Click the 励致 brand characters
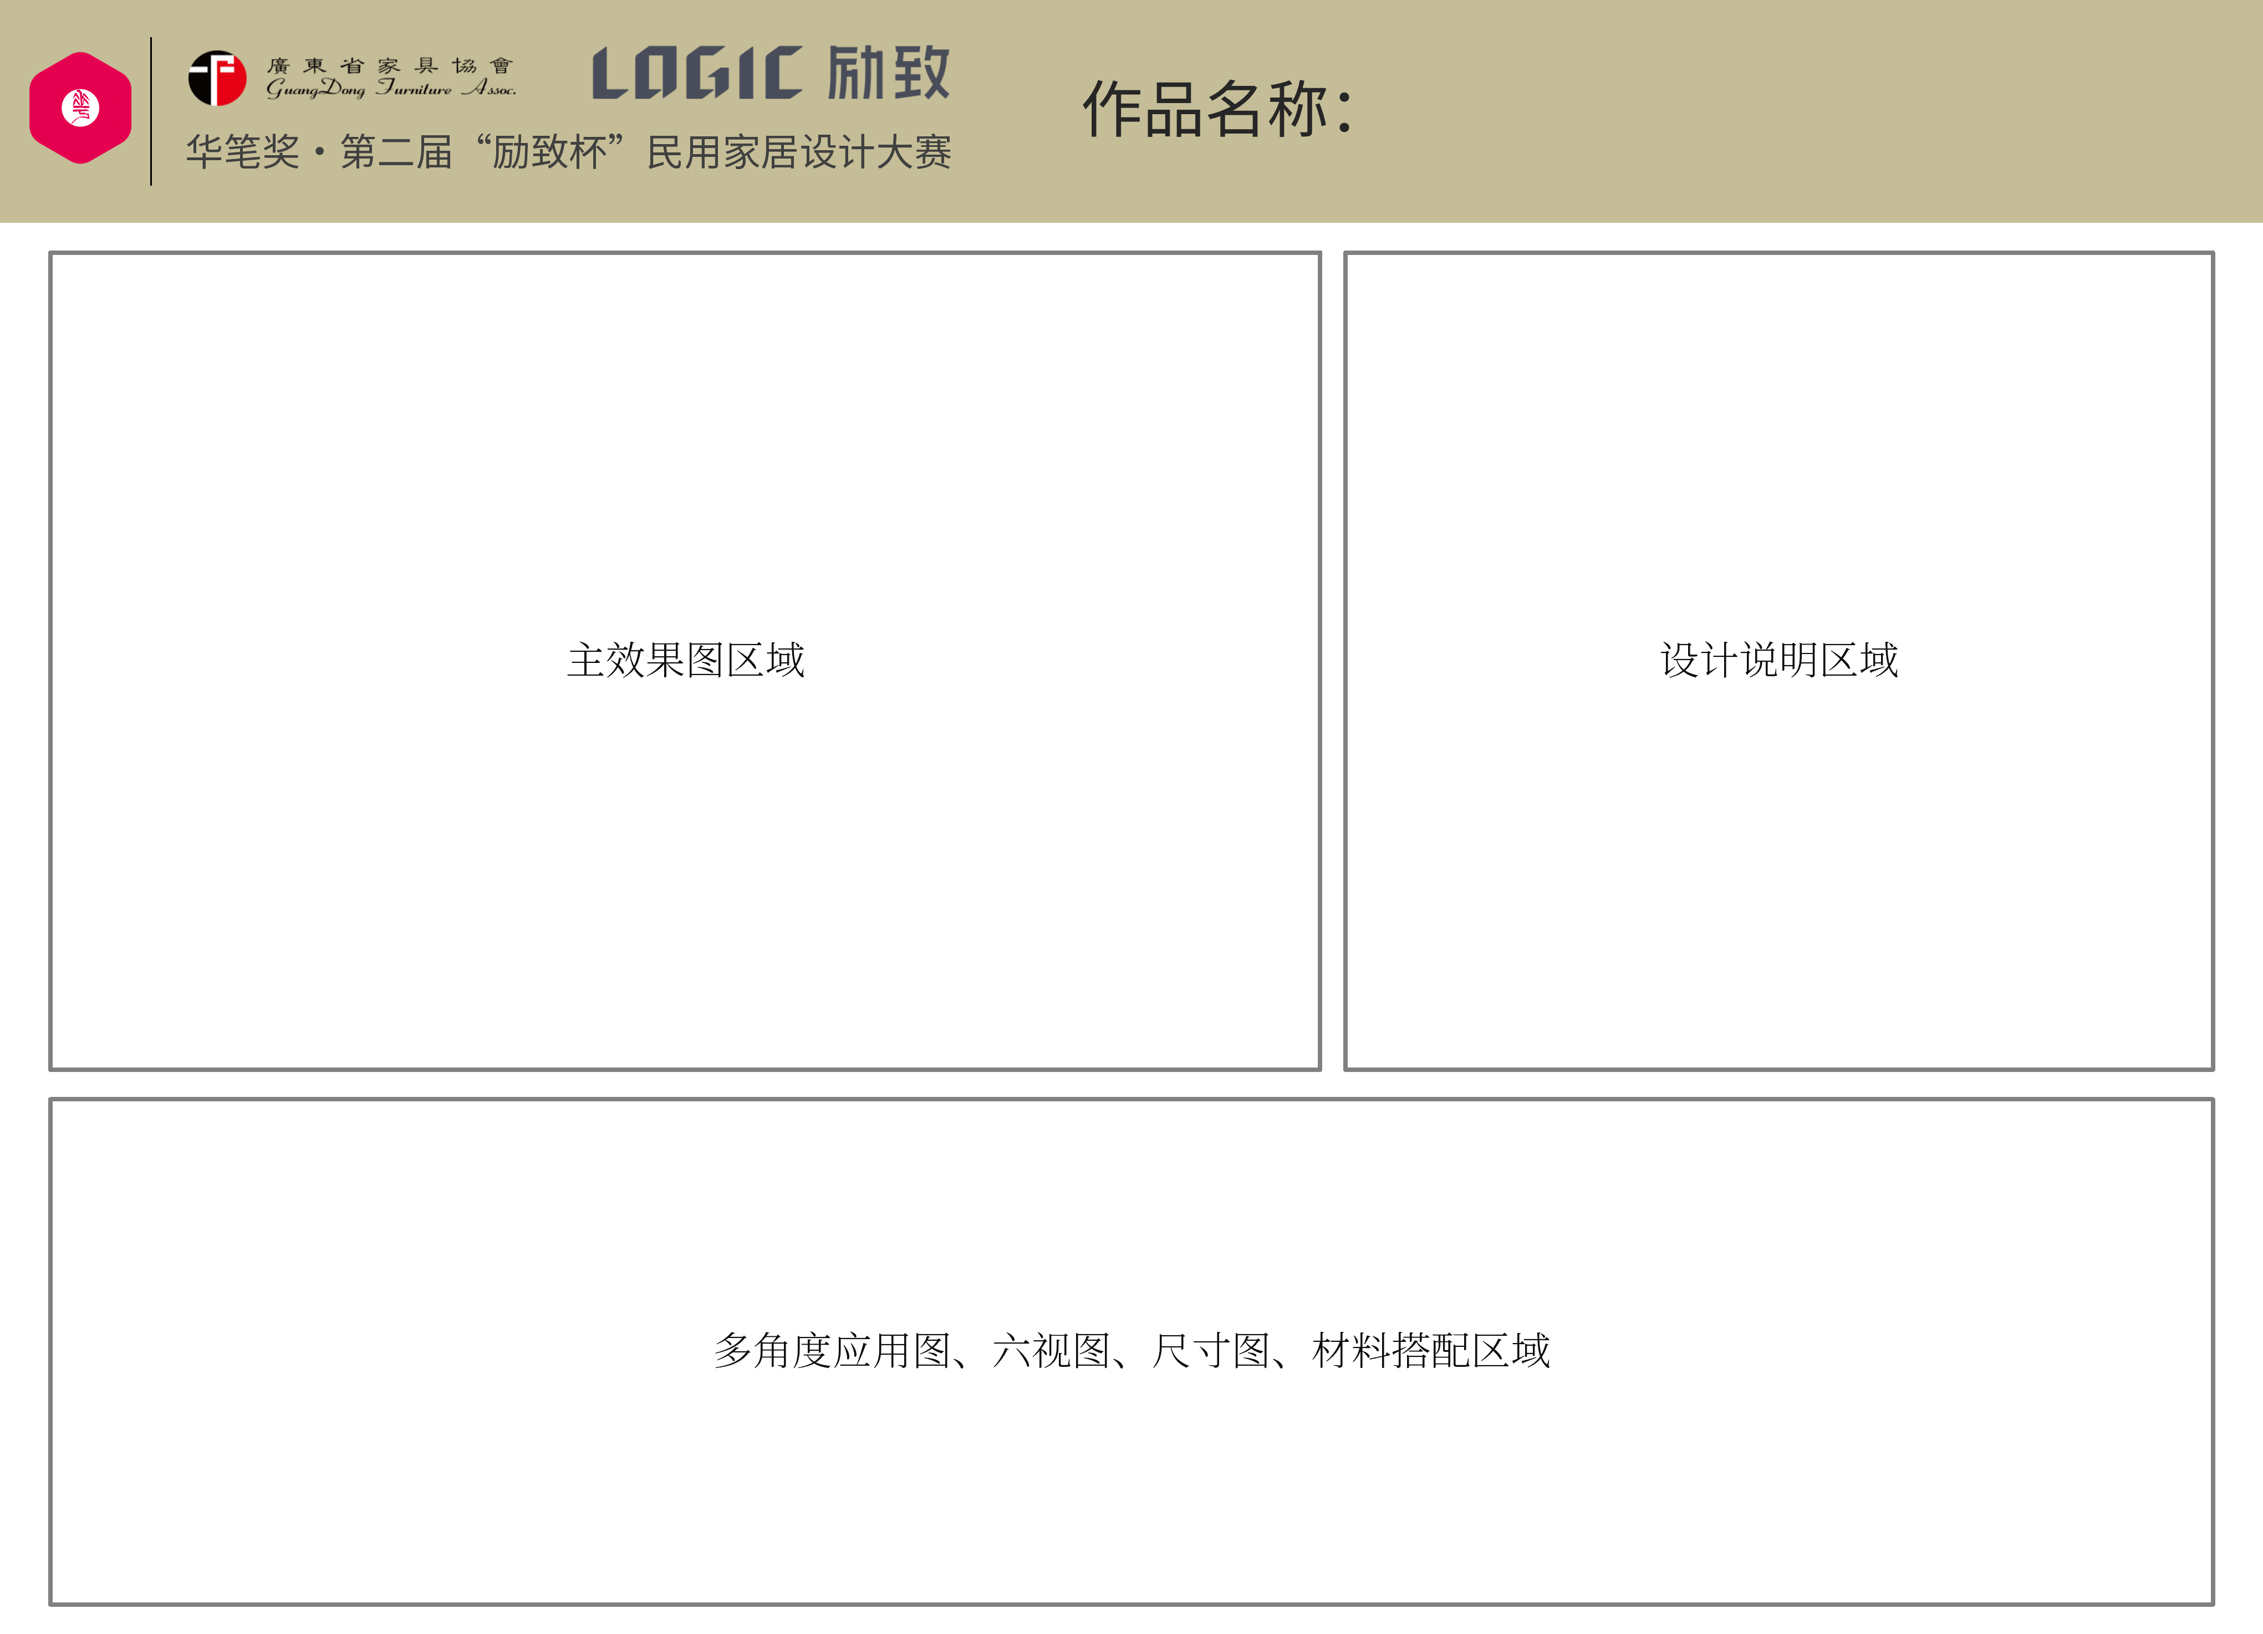Screen dimensions: 2263x1634 888,73
